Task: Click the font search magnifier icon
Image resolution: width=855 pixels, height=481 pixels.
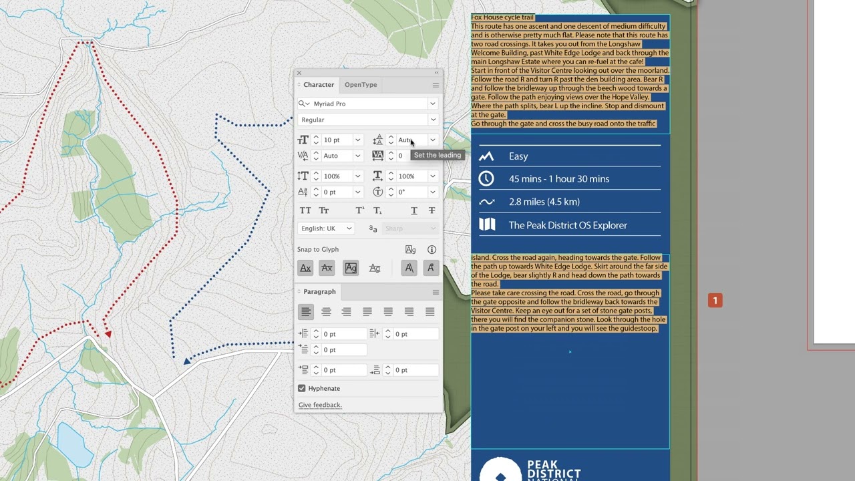Action: click(x=304, y=104)
